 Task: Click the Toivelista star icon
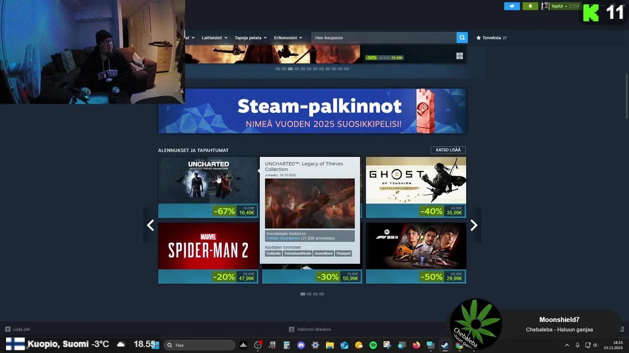coord(479,38)
